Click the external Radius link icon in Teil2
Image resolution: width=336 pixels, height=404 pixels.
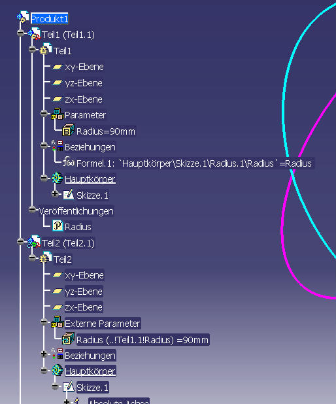pos(68,339)
